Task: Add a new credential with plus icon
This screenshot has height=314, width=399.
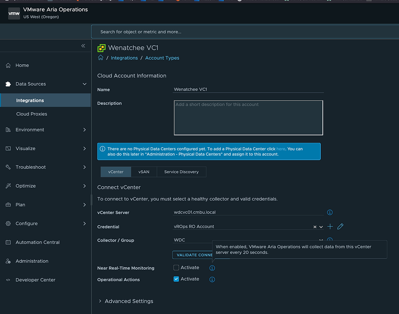Action: pos(330,226)
